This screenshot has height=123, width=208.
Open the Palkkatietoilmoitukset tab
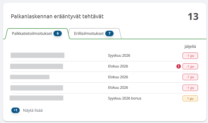click(x=37, y=33)
